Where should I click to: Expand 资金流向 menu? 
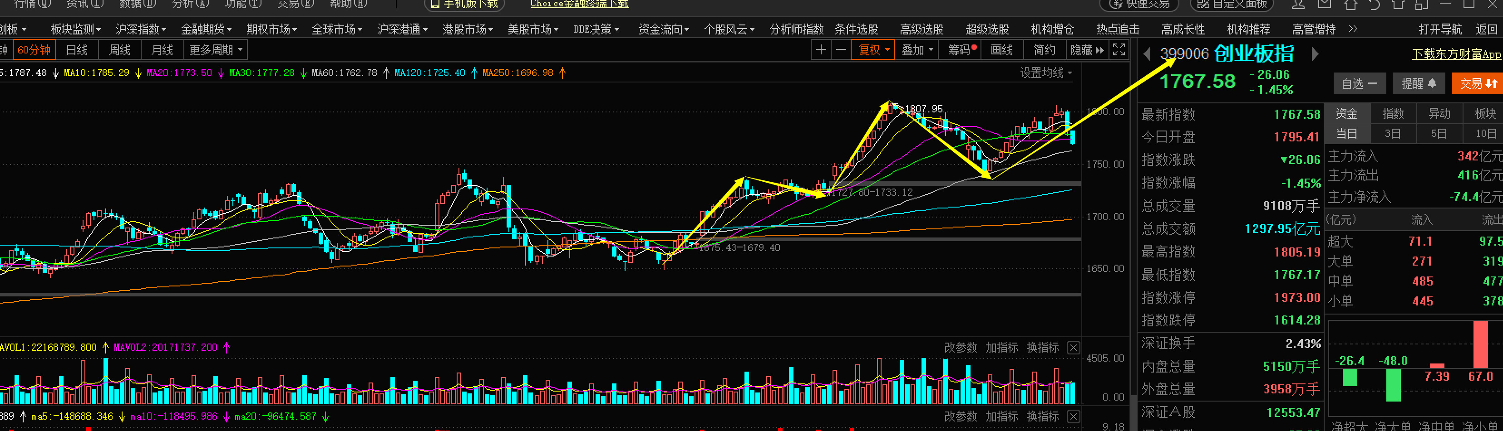click(x=663, y=29)
